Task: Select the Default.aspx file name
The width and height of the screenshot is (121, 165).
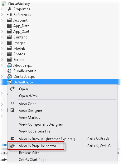Action: coord(23,82)
